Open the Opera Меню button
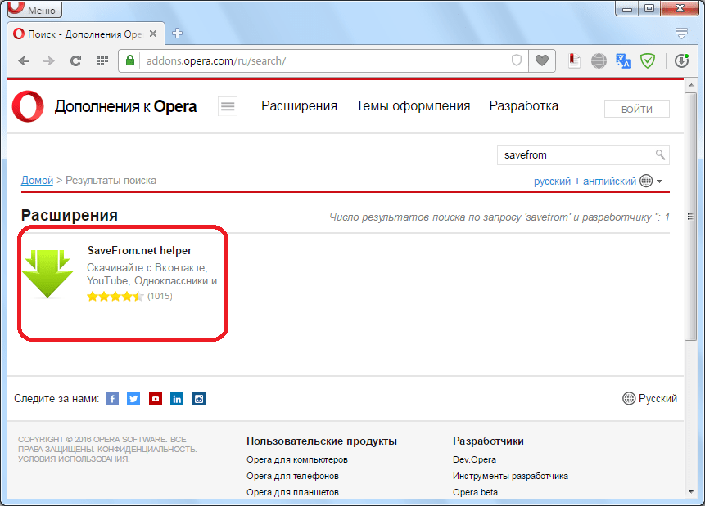Screen dimensions: 705x506 coord(34,9)
